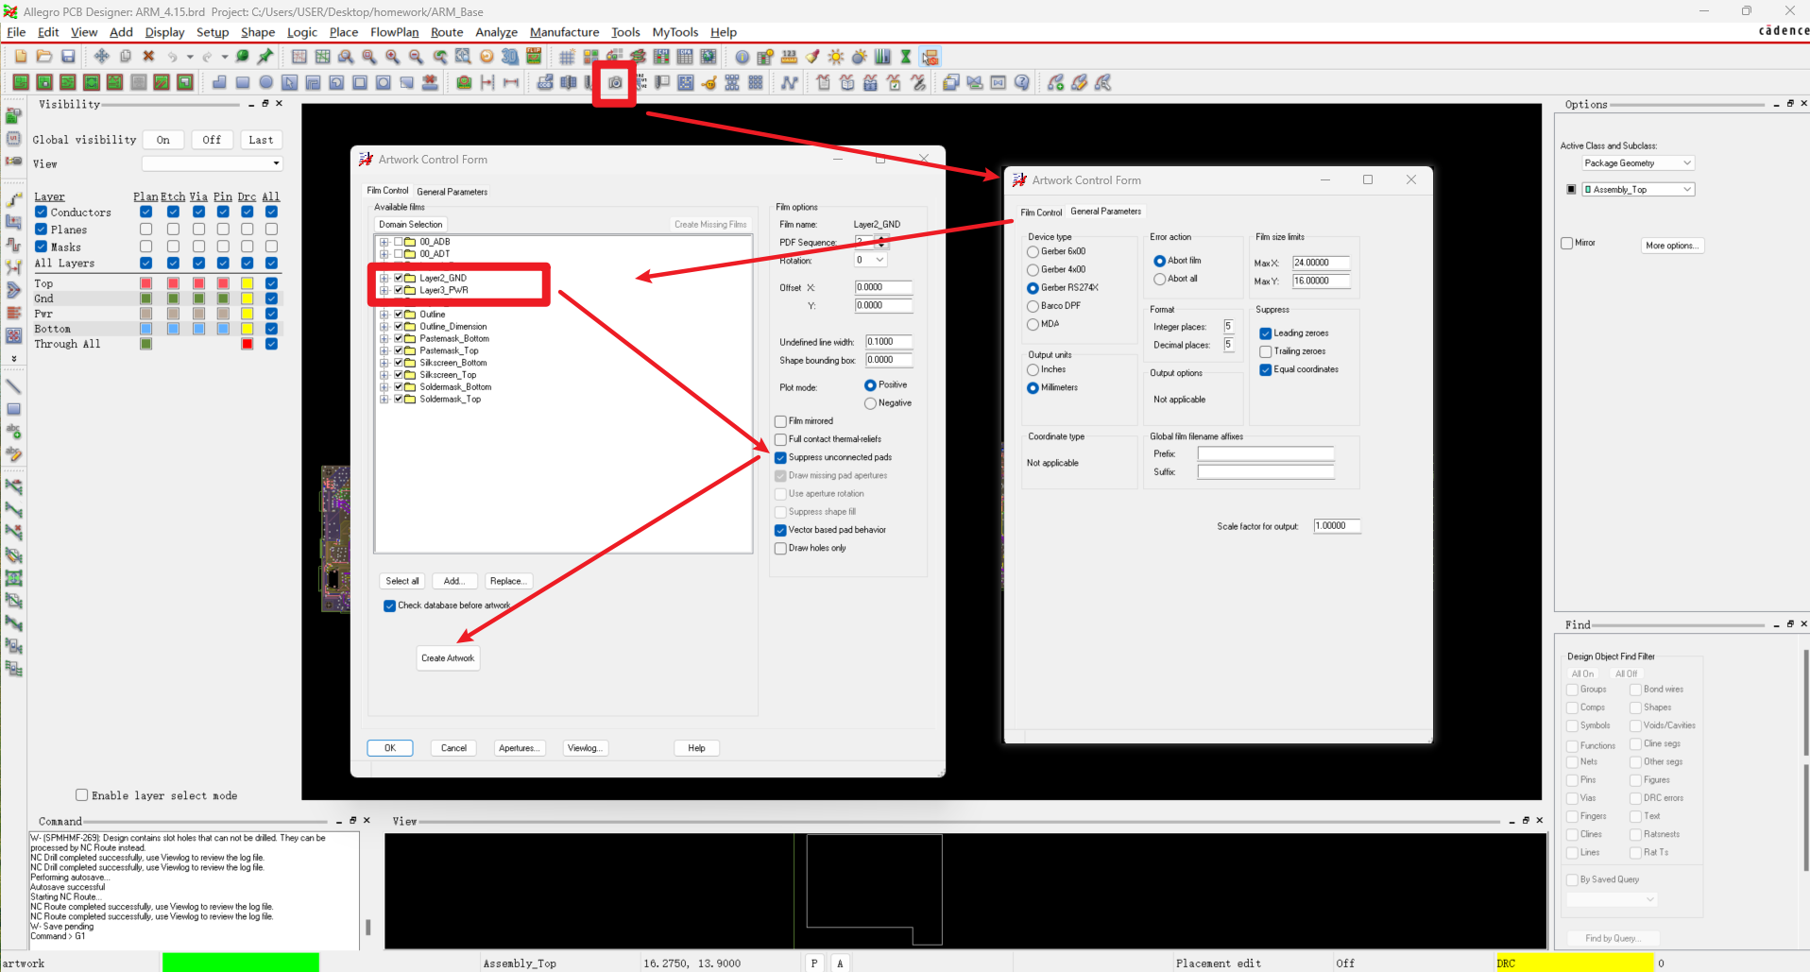Screen dimensions: 1810x972
Task: Open the Route menu
Action: [x=447, y=32]
